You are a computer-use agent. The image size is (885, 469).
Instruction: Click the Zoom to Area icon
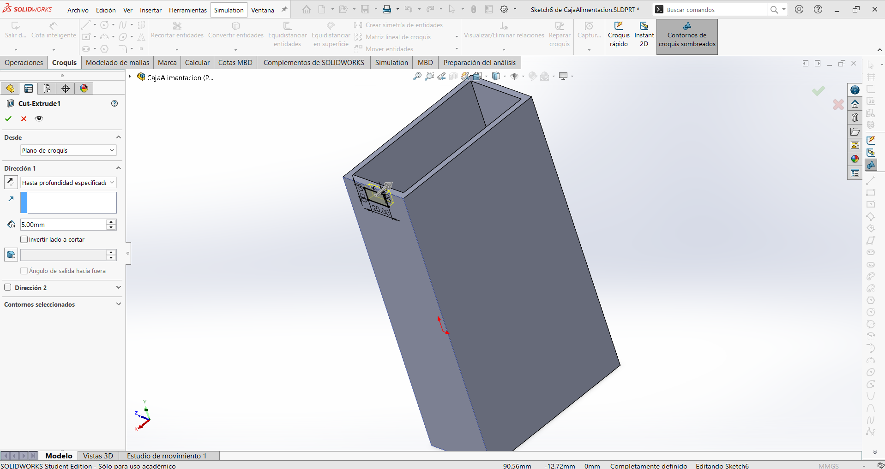(429, 76)
